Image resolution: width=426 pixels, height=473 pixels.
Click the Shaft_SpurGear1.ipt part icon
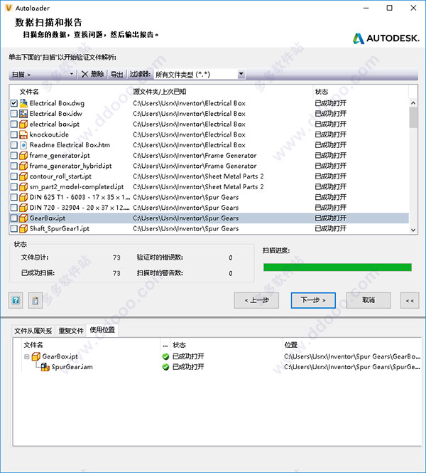click(23, 228)
